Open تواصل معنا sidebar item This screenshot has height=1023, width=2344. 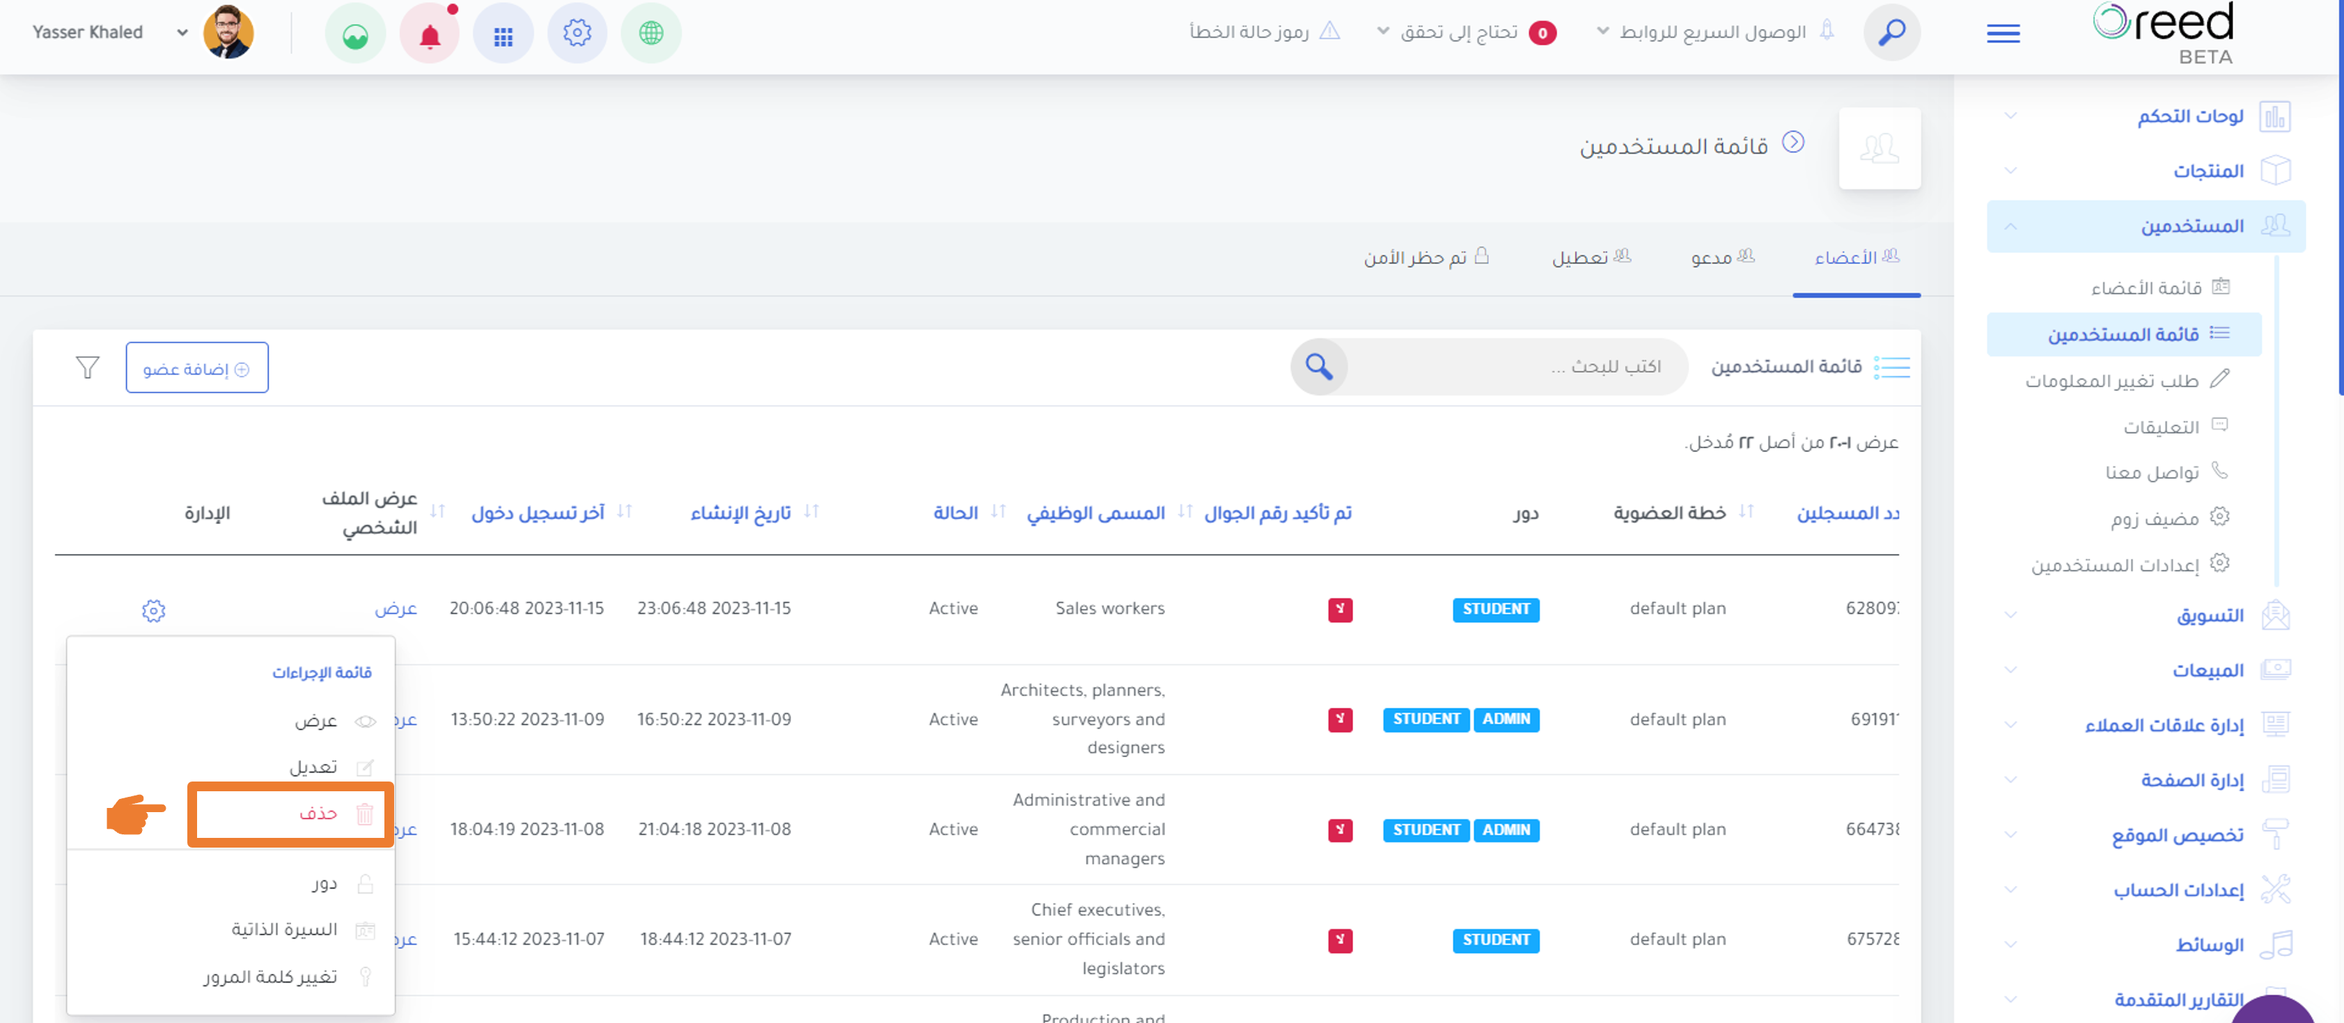tap(2166, 472)
